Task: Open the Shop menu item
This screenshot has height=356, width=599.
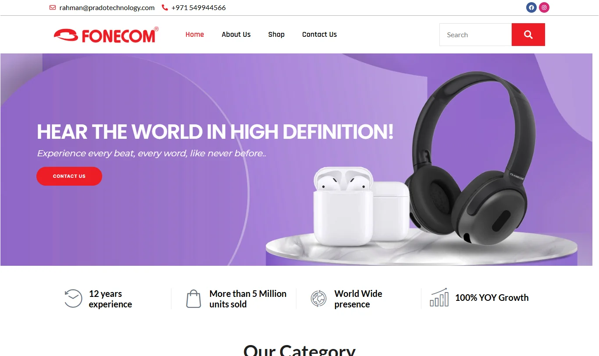Action: pyautogui.click(x=276, y=35)
